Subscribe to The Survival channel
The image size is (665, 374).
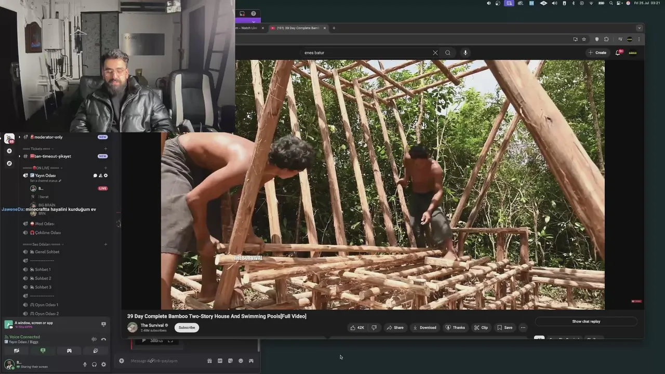(x=187, y=327)
